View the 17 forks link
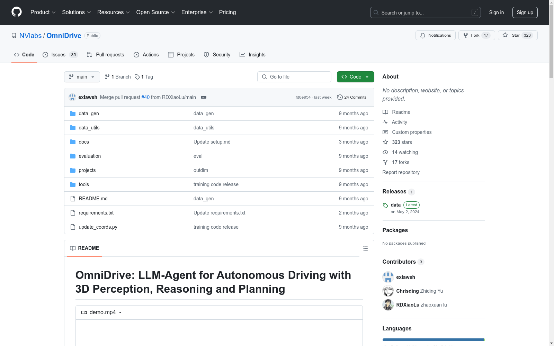 point(396,162)
